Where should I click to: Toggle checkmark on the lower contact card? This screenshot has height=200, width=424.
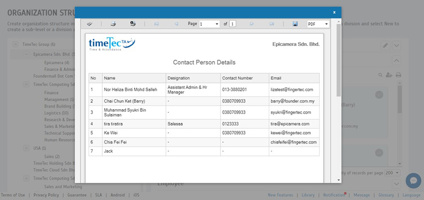[x=379, y=153]
